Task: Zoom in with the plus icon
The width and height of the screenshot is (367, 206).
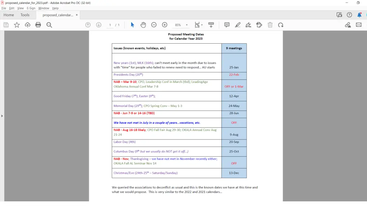Action: (165, 25)
